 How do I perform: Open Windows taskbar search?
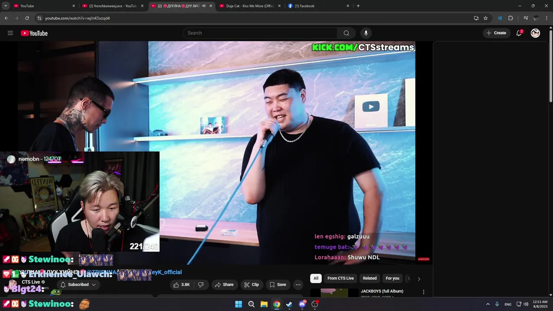[251, 304]
